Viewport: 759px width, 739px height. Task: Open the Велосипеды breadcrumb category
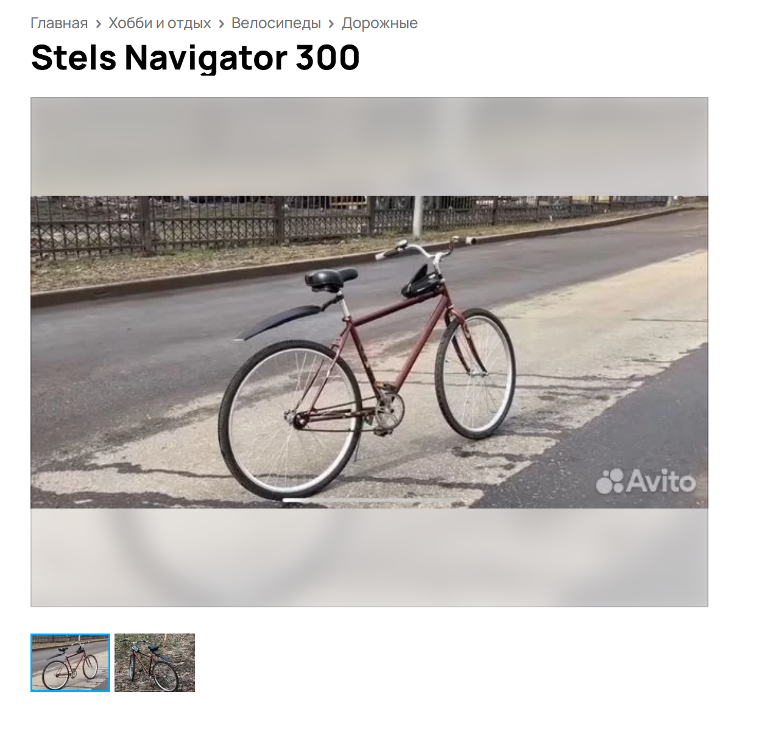(276, 23)
